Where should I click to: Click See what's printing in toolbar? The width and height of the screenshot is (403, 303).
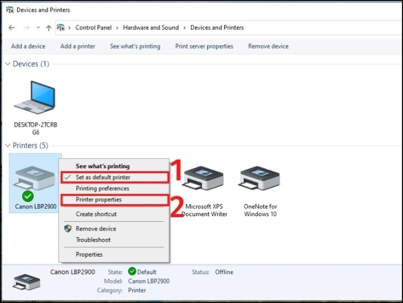click(135, 46)
